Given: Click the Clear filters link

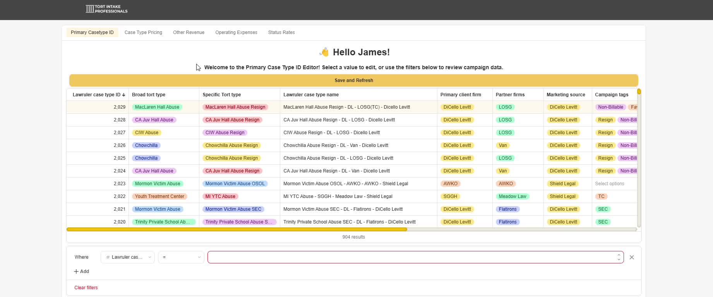Looking at the screenshot, I should click(x=86, y=288).
